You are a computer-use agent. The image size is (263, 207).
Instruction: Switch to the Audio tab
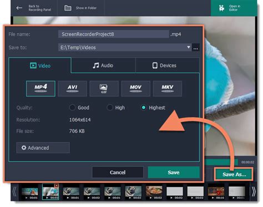103,65
